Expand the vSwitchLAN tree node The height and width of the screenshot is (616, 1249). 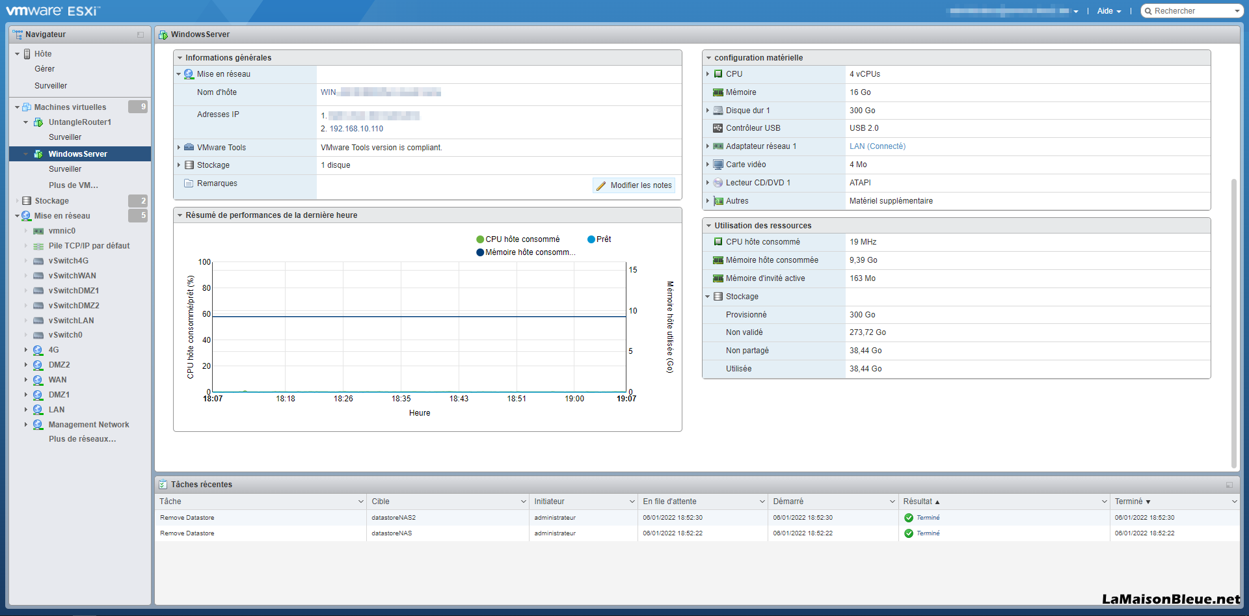point(26,321)
